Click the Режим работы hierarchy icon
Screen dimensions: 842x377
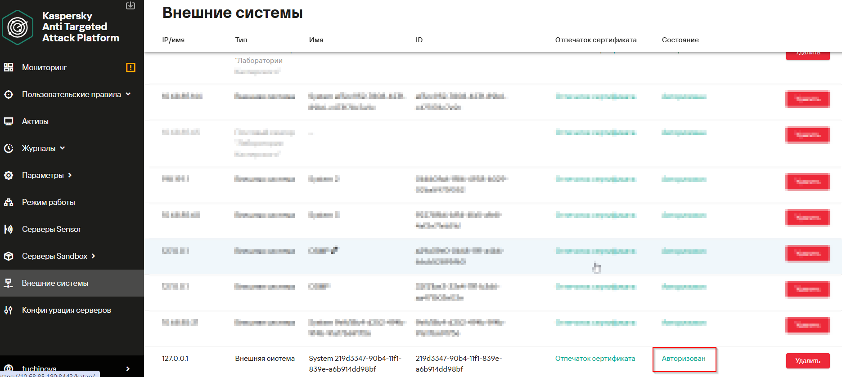(9, 202)
